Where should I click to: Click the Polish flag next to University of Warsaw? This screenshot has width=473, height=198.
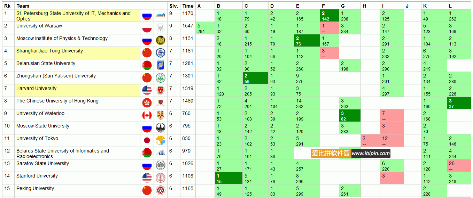pyautogui.click(x=147, y=28)
